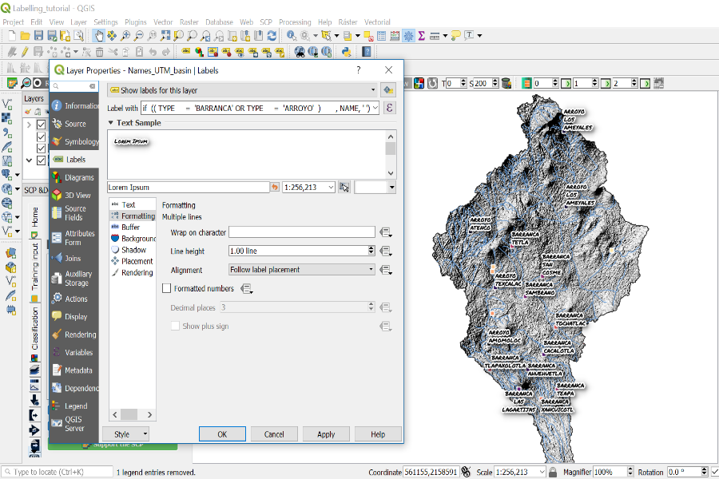Click the Cancel button
This screenshot has width=719, height=479.
tap(274, 434)
